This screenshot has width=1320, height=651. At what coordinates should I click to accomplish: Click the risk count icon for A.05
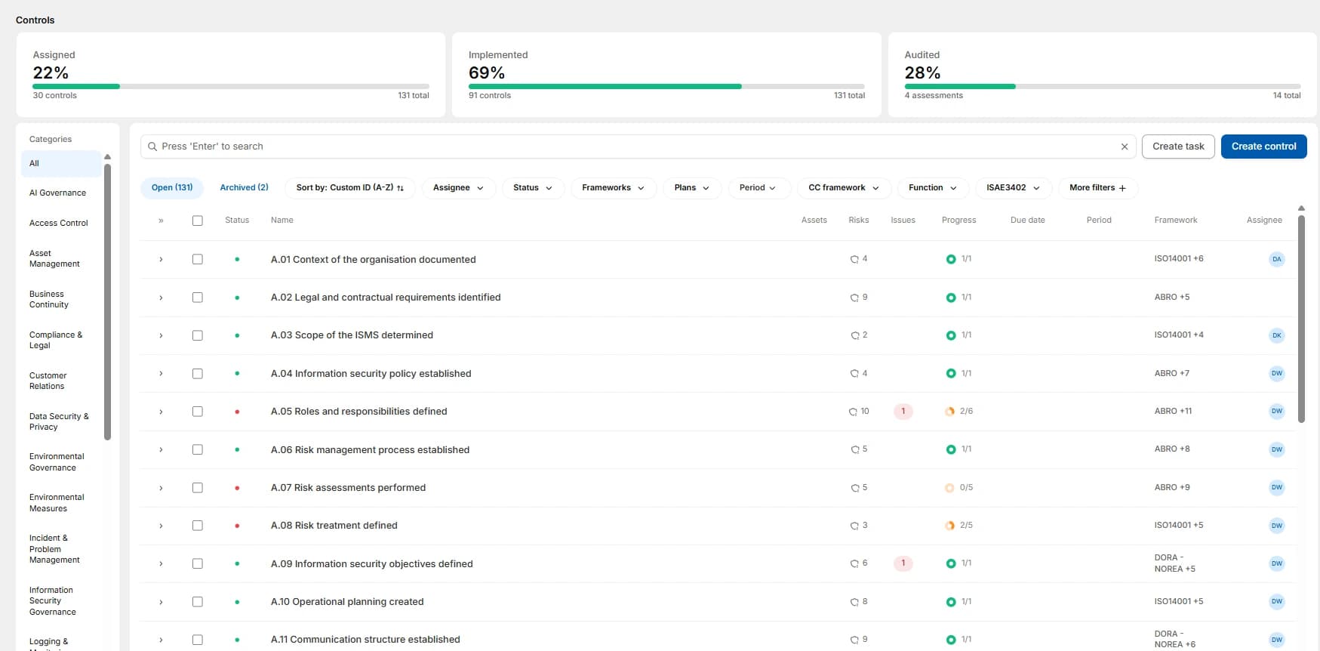[x=853, y=412]
